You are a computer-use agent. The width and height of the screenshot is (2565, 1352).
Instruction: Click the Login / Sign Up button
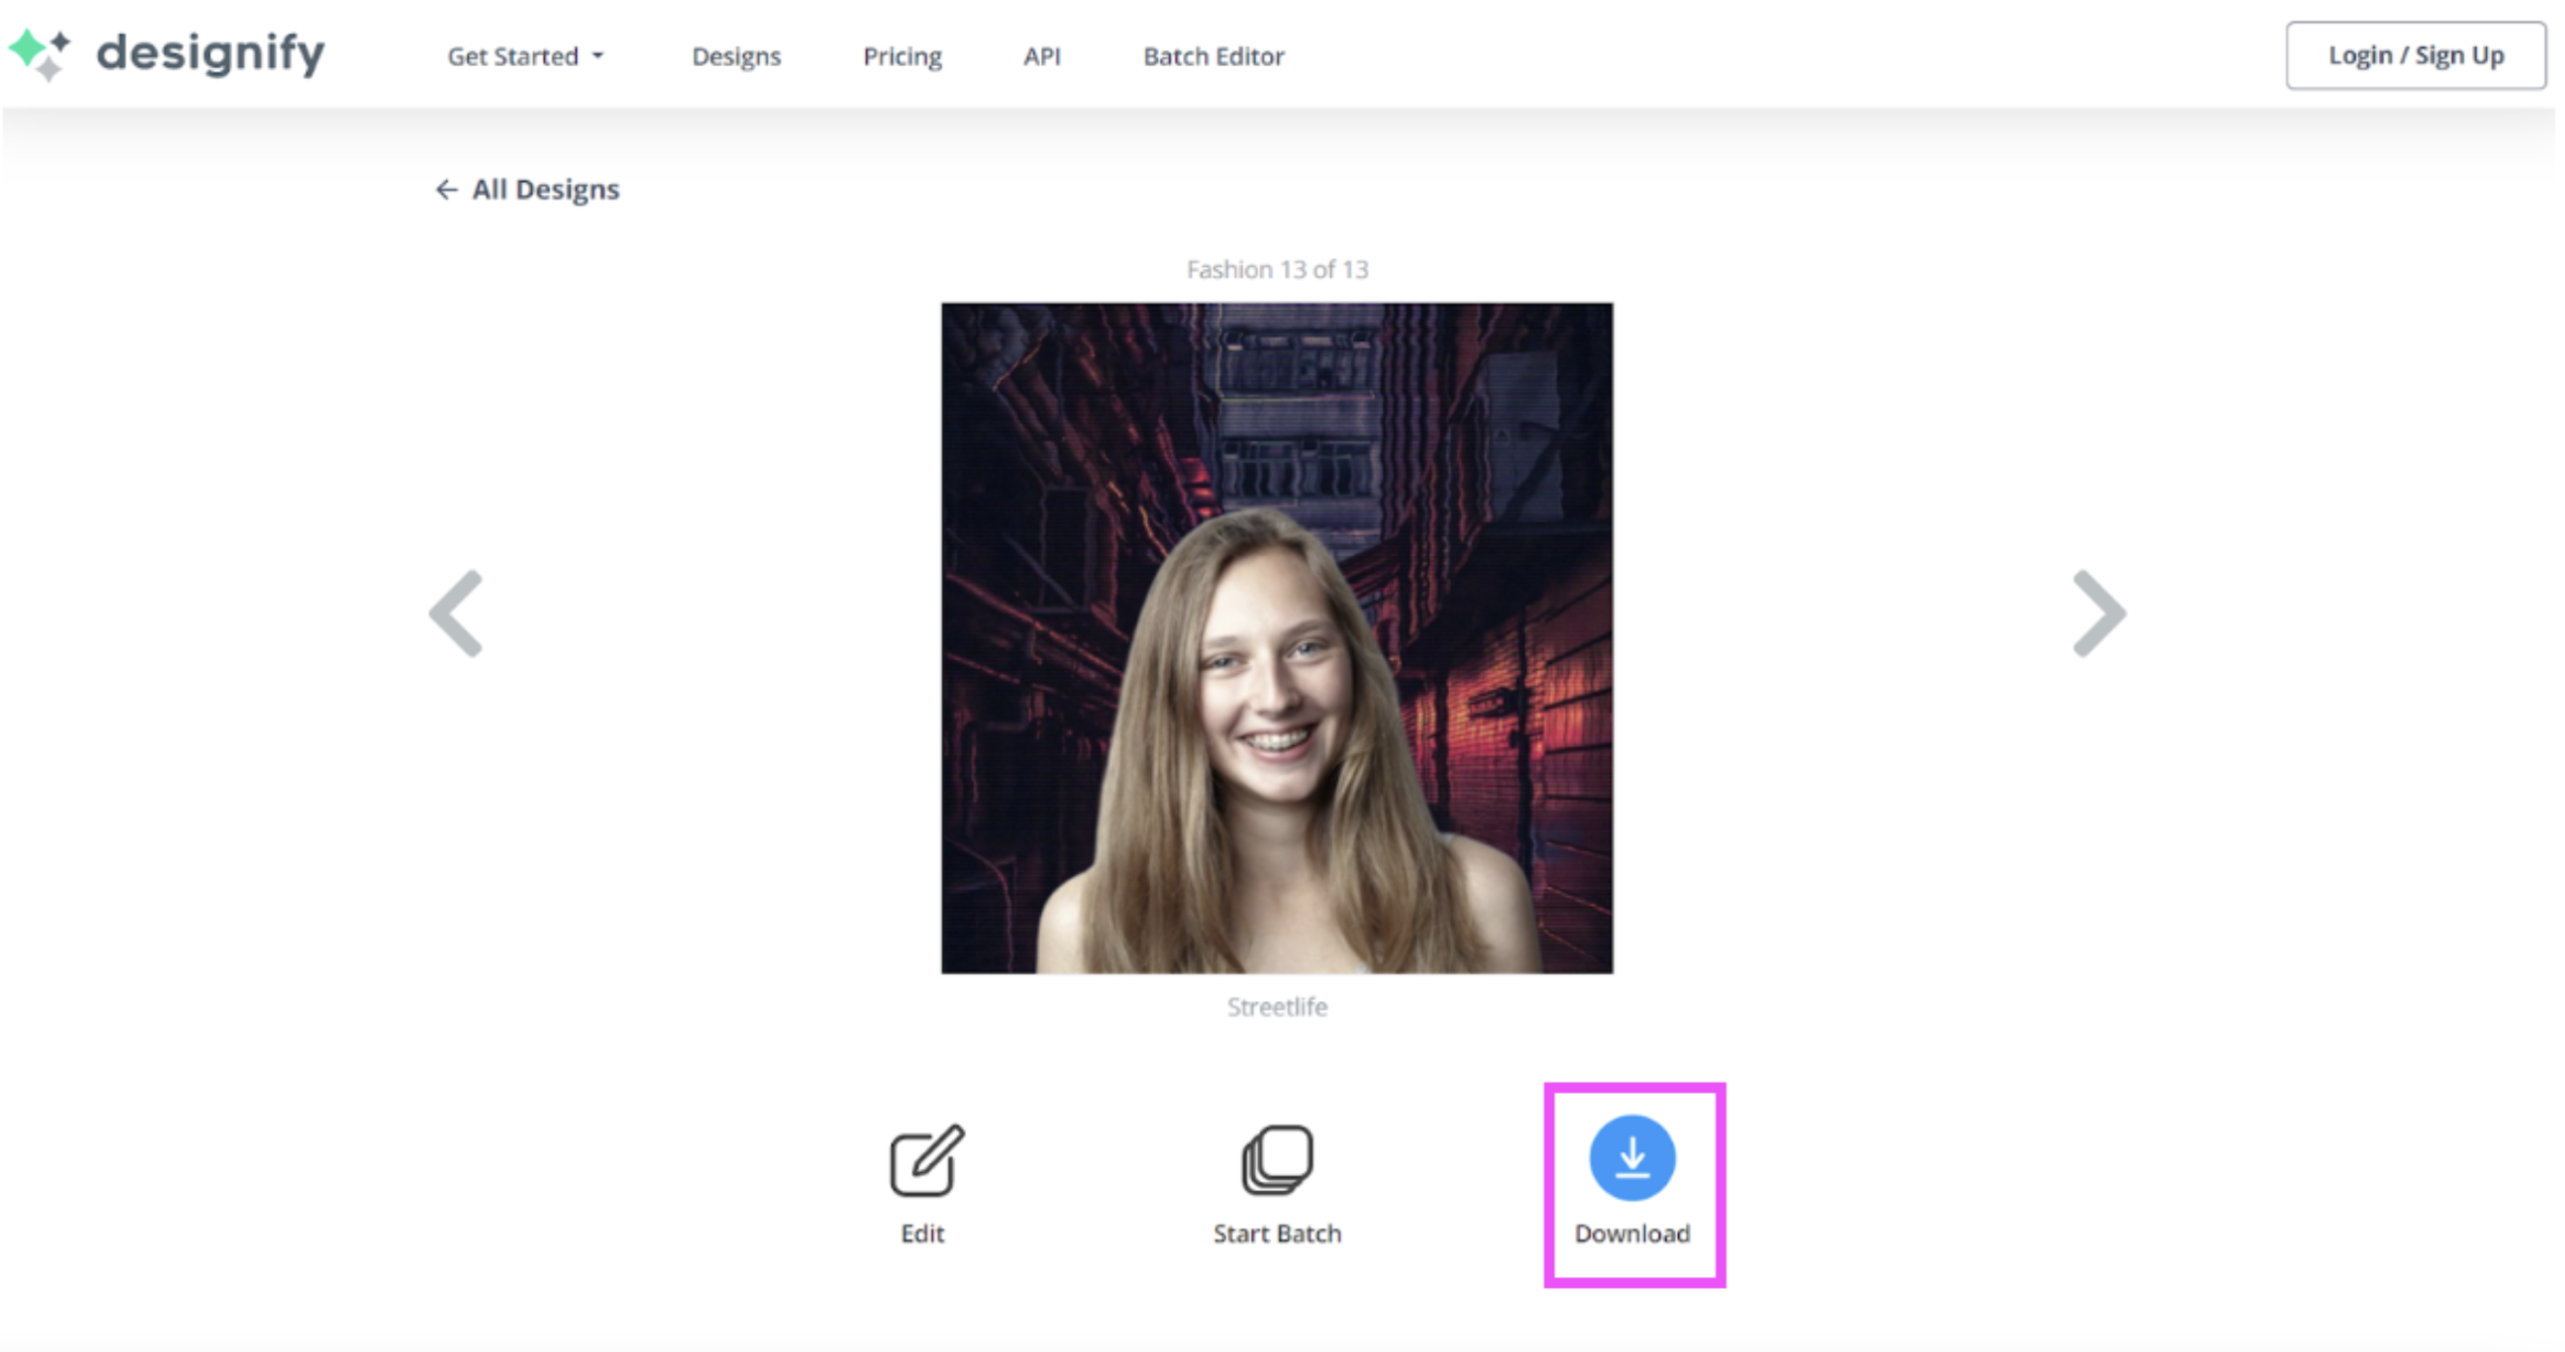[x=2412, y=55]
